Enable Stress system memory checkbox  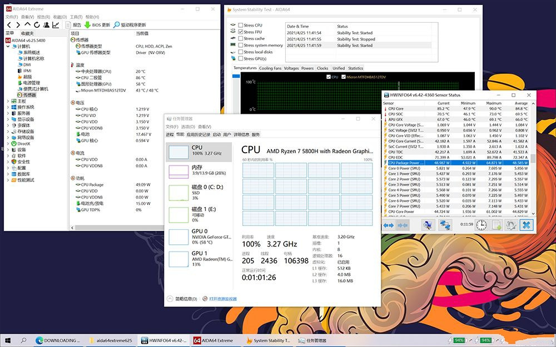pos(241,46)
